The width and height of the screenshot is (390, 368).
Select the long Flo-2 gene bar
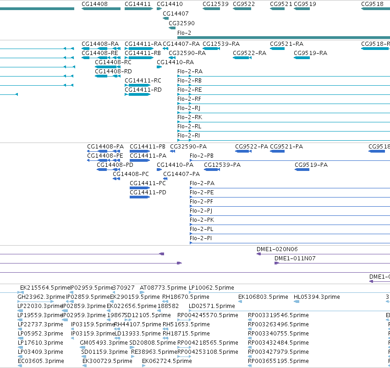point(284,38)
